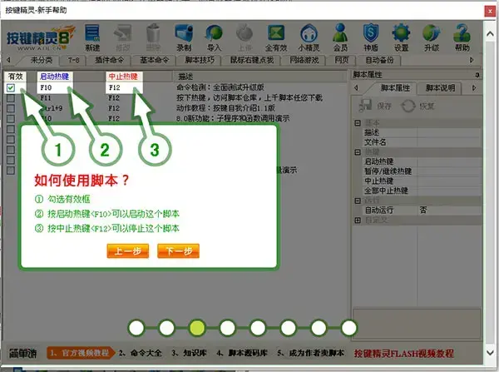Open 3、知识库 link
Image resolution: width=499 pixels, height=372 pixels.
(x=189, y=353)
